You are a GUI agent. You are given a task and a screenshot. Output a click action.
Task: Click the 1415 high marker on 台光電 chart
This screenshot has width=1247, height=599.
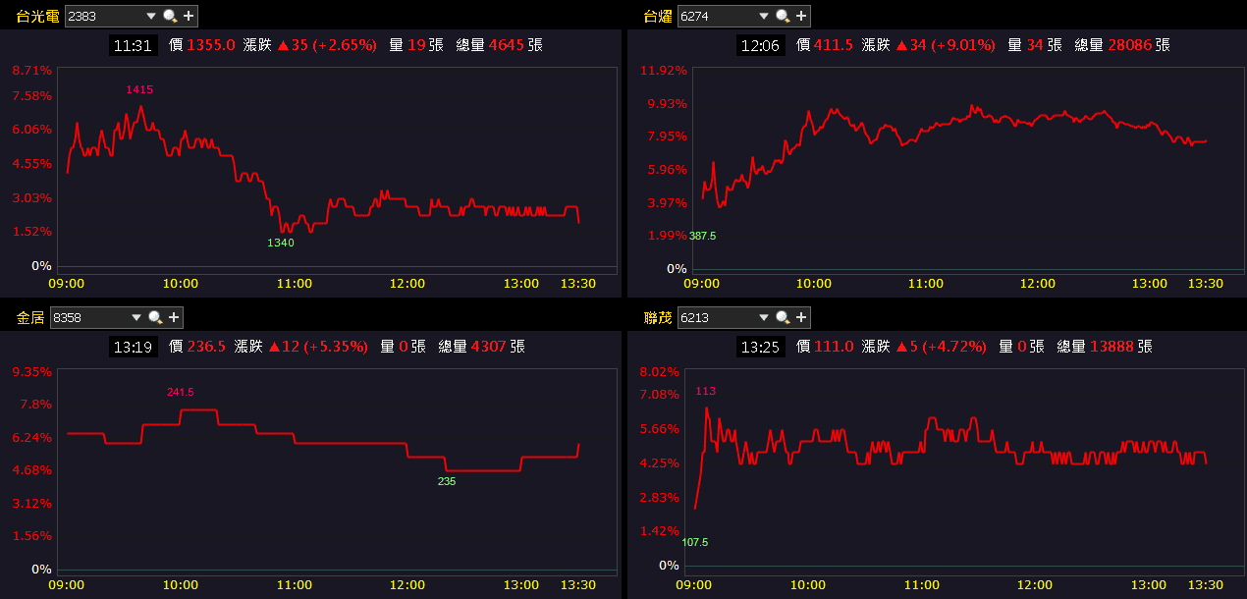[139, 89]
